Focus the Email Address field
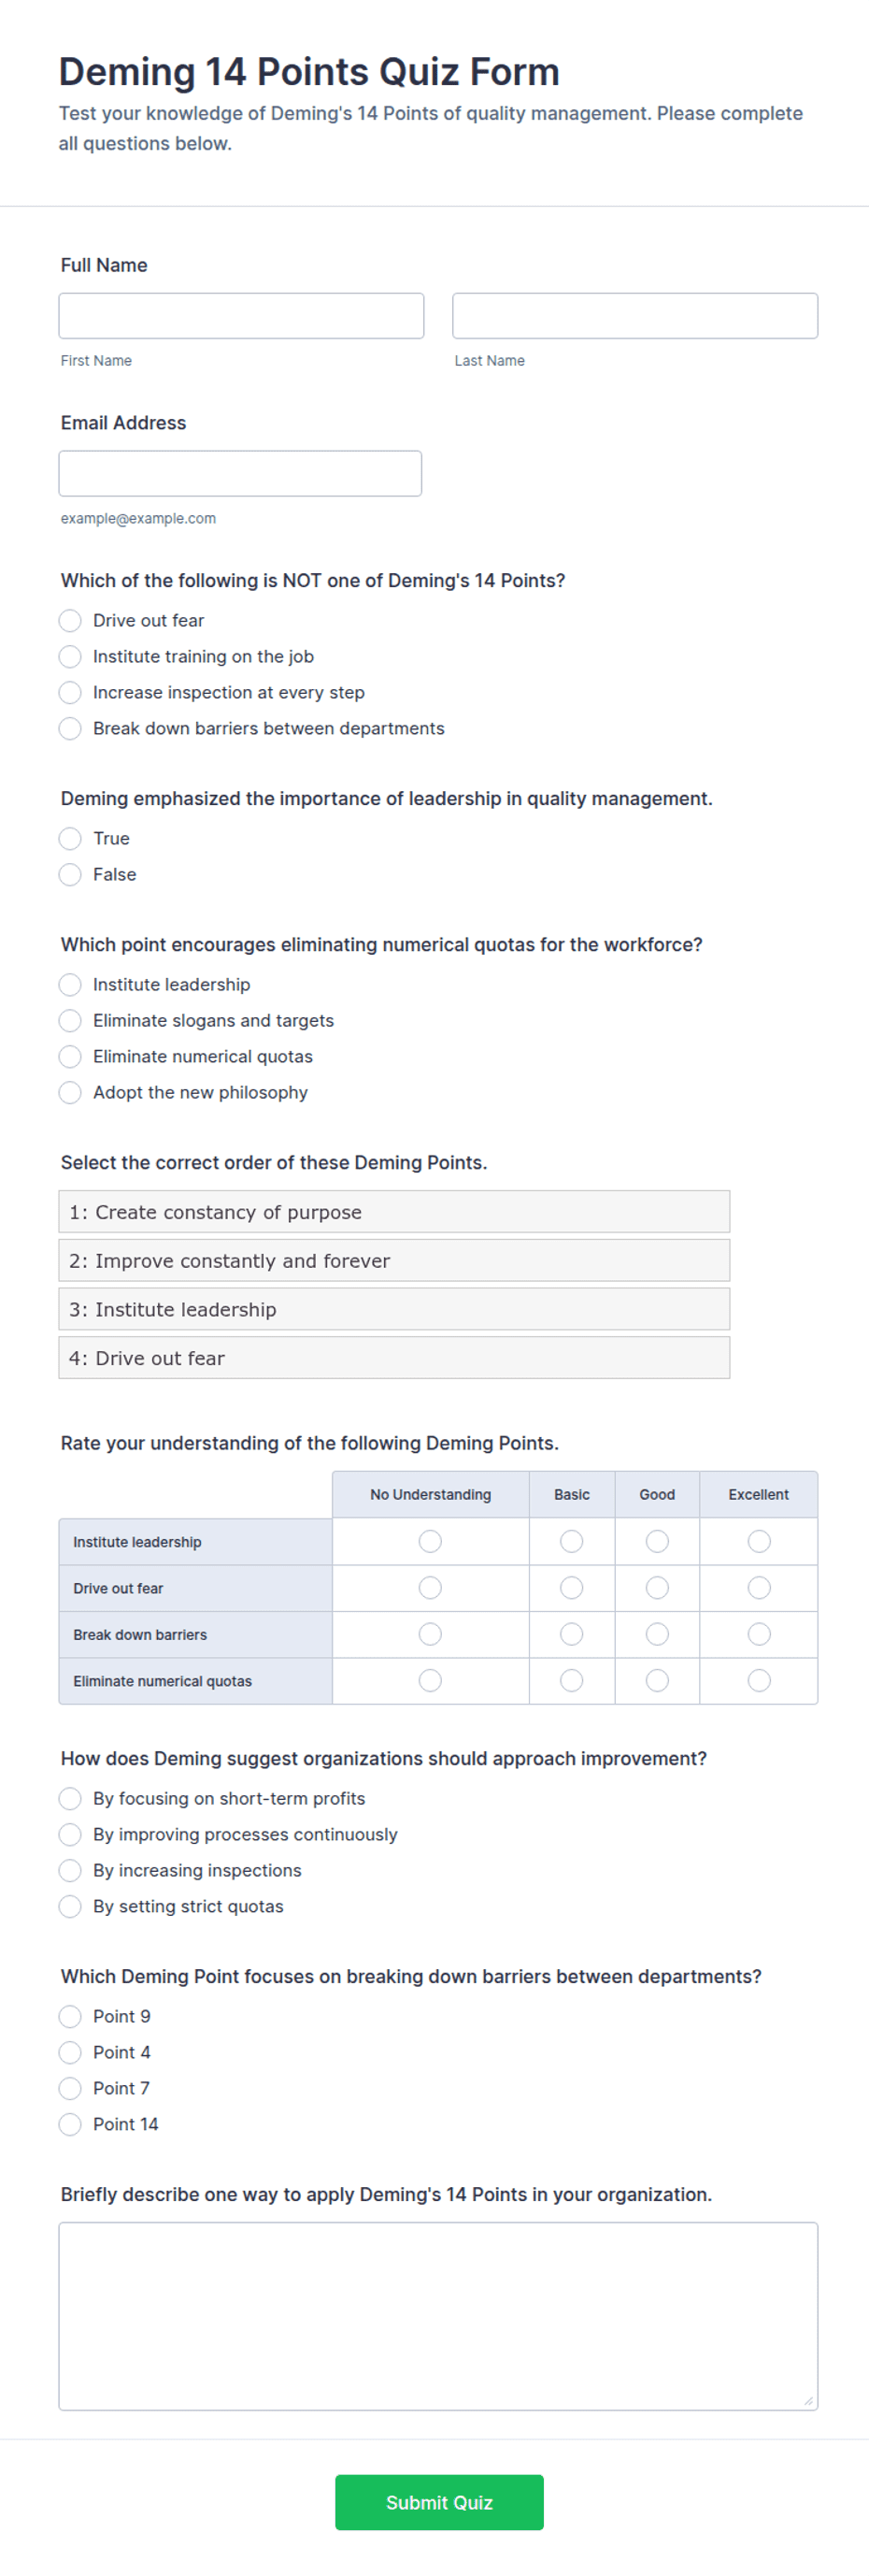This screenshot has height=2576, width=869. 240,473
